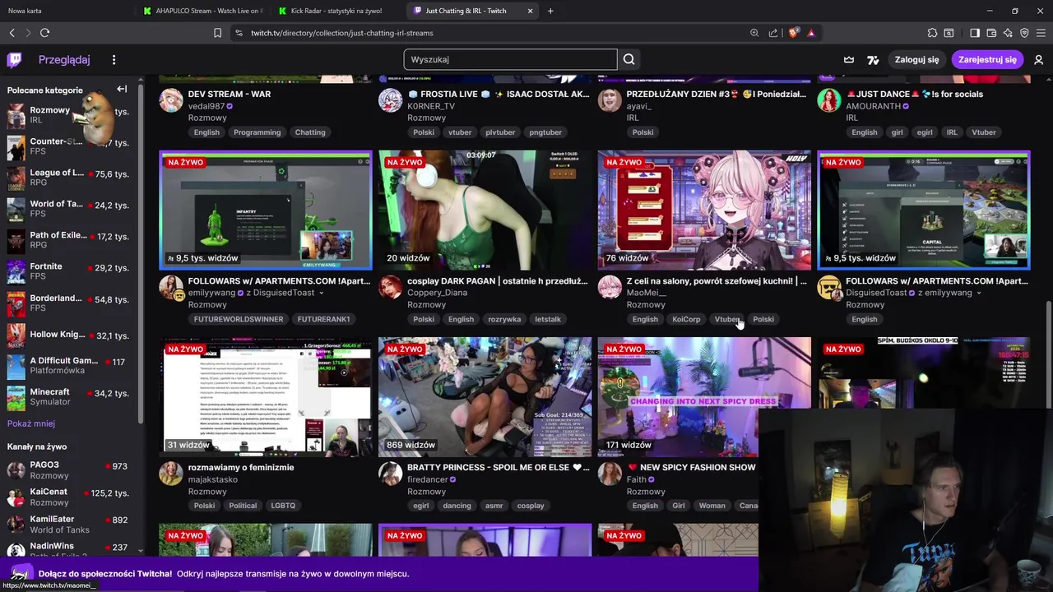1053x592 pixels.
Task: Select the LGBTQ tag under majakstasko
Action: point(283,506)
